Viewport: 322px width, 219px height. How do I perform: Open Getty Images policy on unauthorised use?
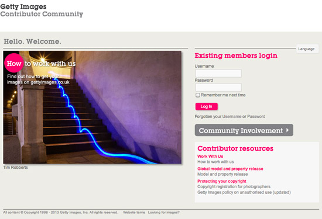point(244,192)
